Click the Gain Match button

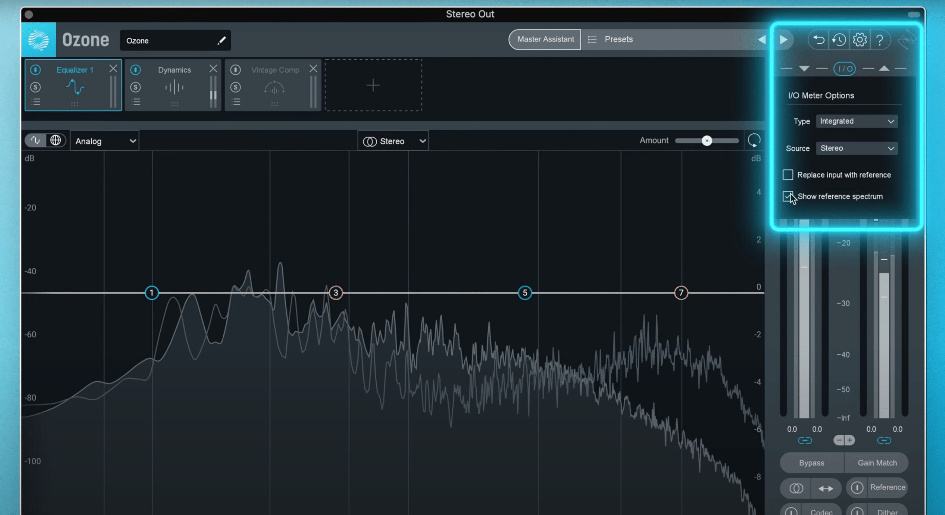tap(877, 463)
